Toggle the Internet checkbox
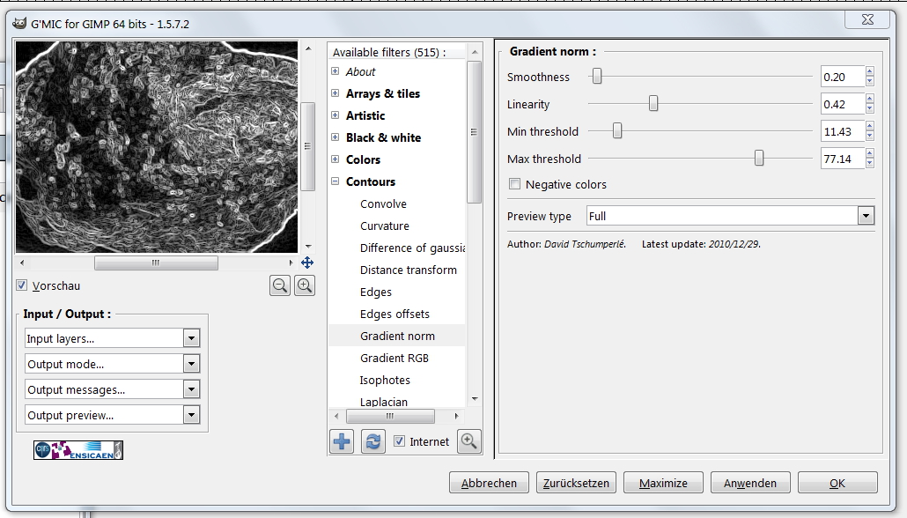The image size is (907, 518). pos(399,441)
